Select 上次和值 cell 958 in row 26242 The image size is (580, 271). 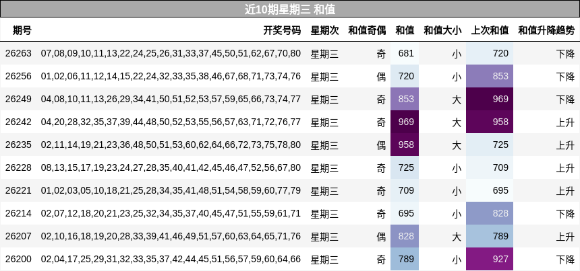pos(490,122)
